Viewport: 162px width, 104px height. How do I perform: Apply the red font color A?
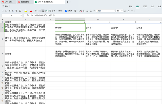pyautogui.click(x=31, y=11)
